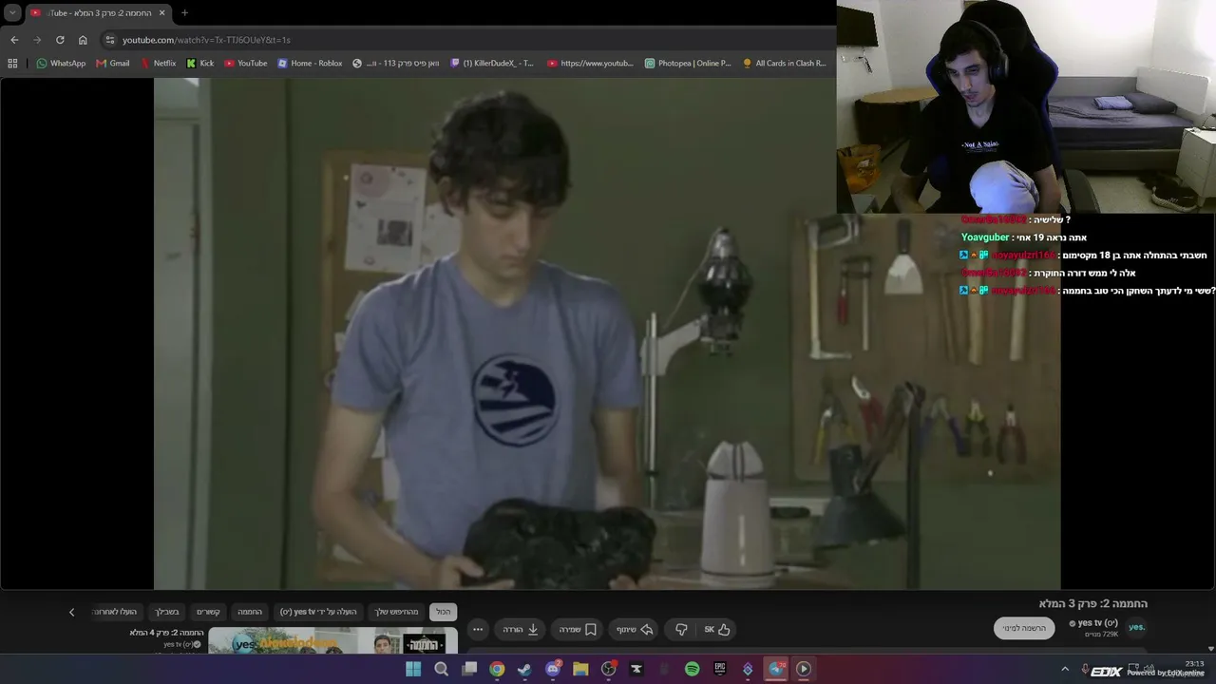Select the 'הועלה על ידי yes tv' filter chip
The image size is (1216, 684).
pos(318,612)
